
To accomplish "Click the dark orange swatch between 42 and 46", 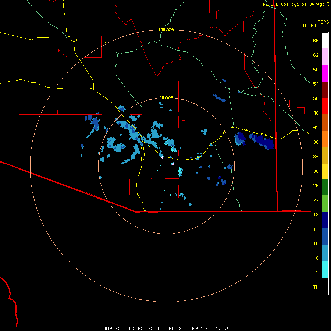I will [x=325, y=122].
